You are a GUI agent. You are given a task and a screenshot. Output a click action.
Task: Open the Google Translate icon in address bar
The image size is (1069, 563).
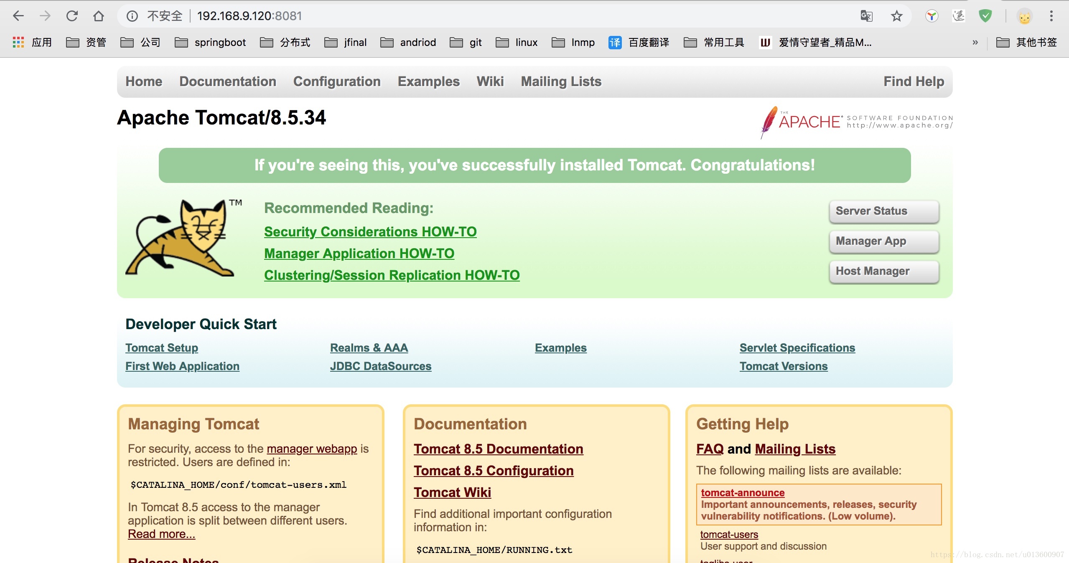point(867,16)
